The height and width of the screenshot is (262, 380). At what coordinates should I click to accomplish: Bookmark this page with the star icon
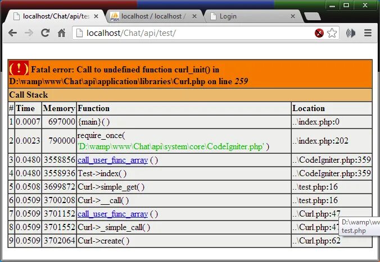(x=332, y=33)
